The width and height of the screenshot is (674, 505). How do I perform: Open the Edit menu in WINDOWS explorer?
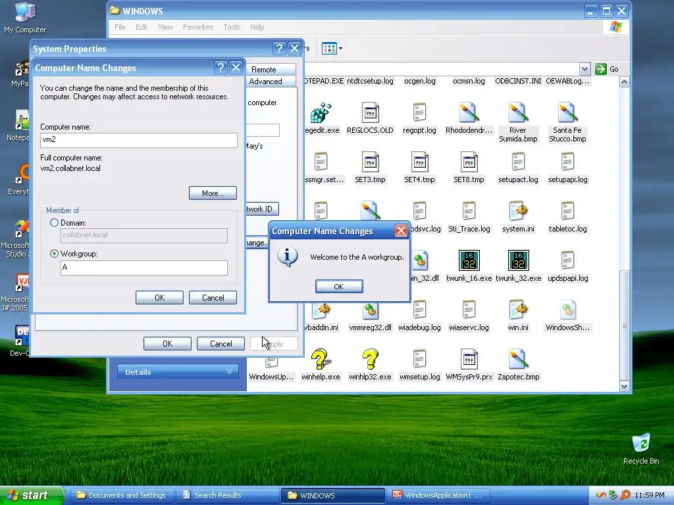[x=142, y=27]
